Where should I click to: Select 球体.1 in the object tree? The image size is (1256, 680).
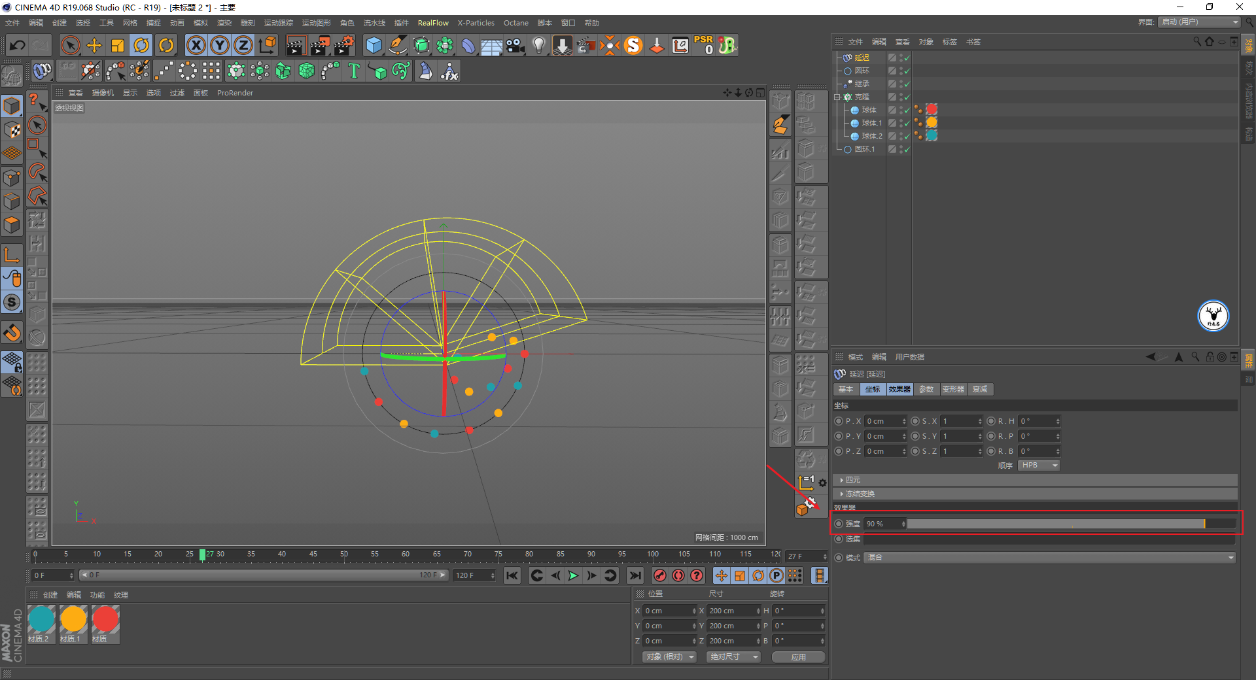coord(871,123)
